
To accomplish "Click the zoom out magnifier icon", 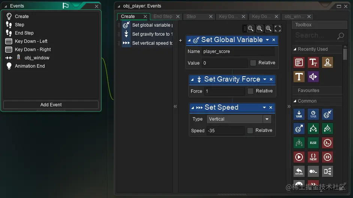I will click(x=251, y=29).
